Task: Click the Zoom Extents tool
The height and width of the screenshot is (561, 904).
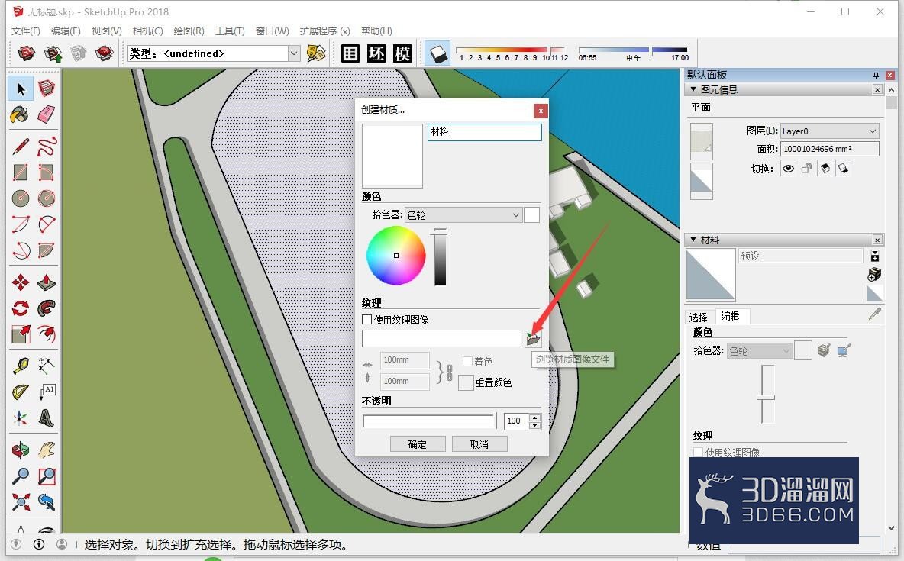Action: 21,501
